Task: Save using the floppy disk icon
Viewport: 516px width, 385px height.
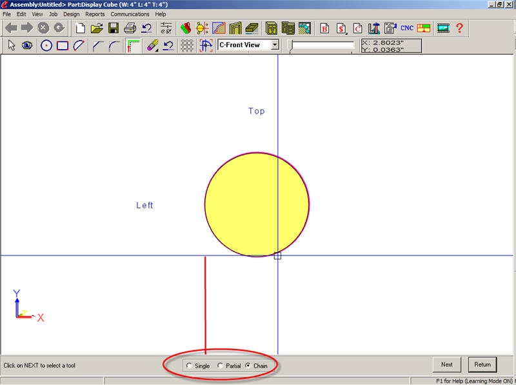Action: (114, 28)
